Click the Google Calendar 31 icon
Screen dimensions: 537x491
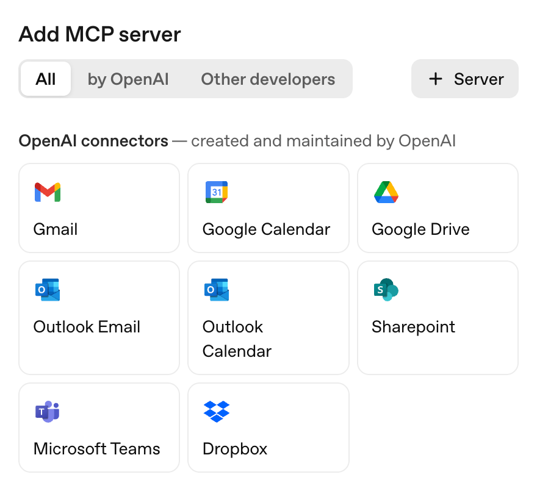click(217, 192)
